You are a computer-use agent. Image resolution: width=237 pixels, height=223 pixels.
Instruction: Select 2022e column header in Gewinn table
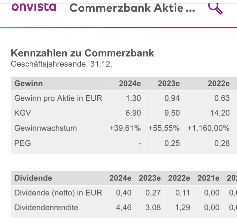click(218, 84)
